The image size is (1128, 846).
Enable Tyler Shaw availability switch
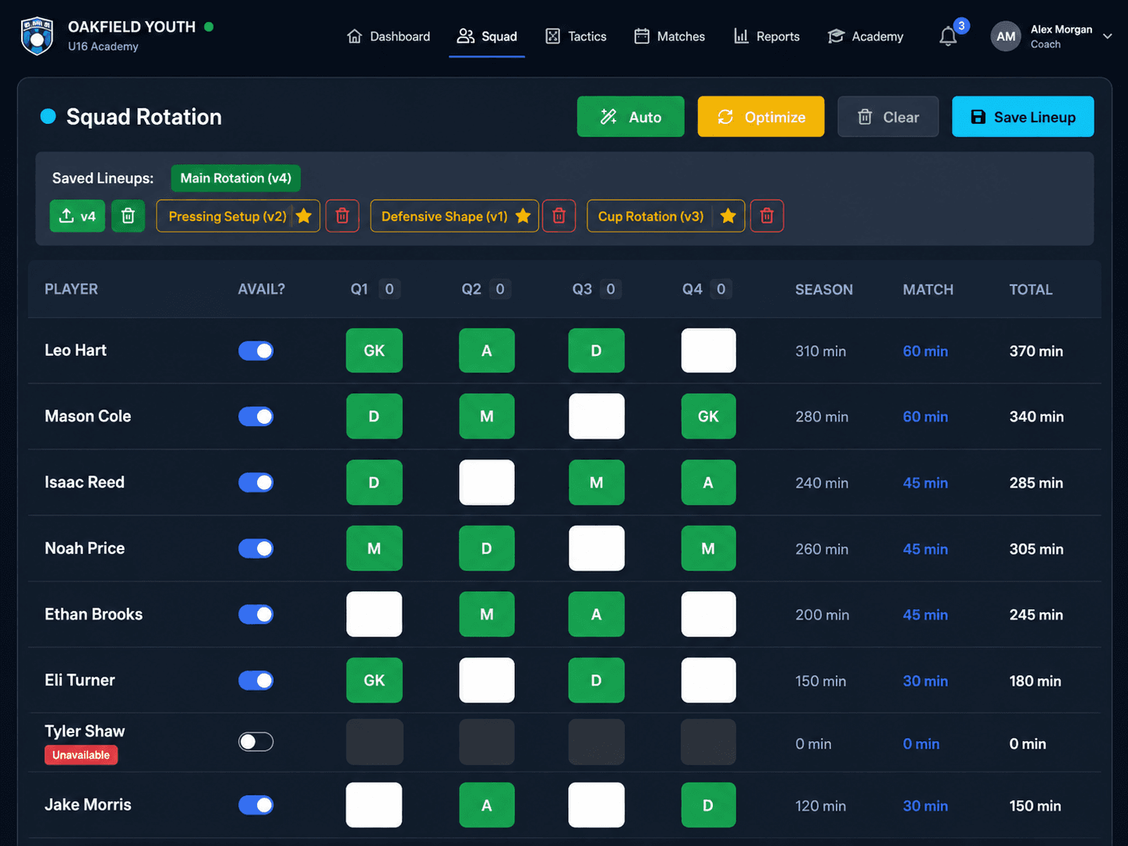[256, 742]
